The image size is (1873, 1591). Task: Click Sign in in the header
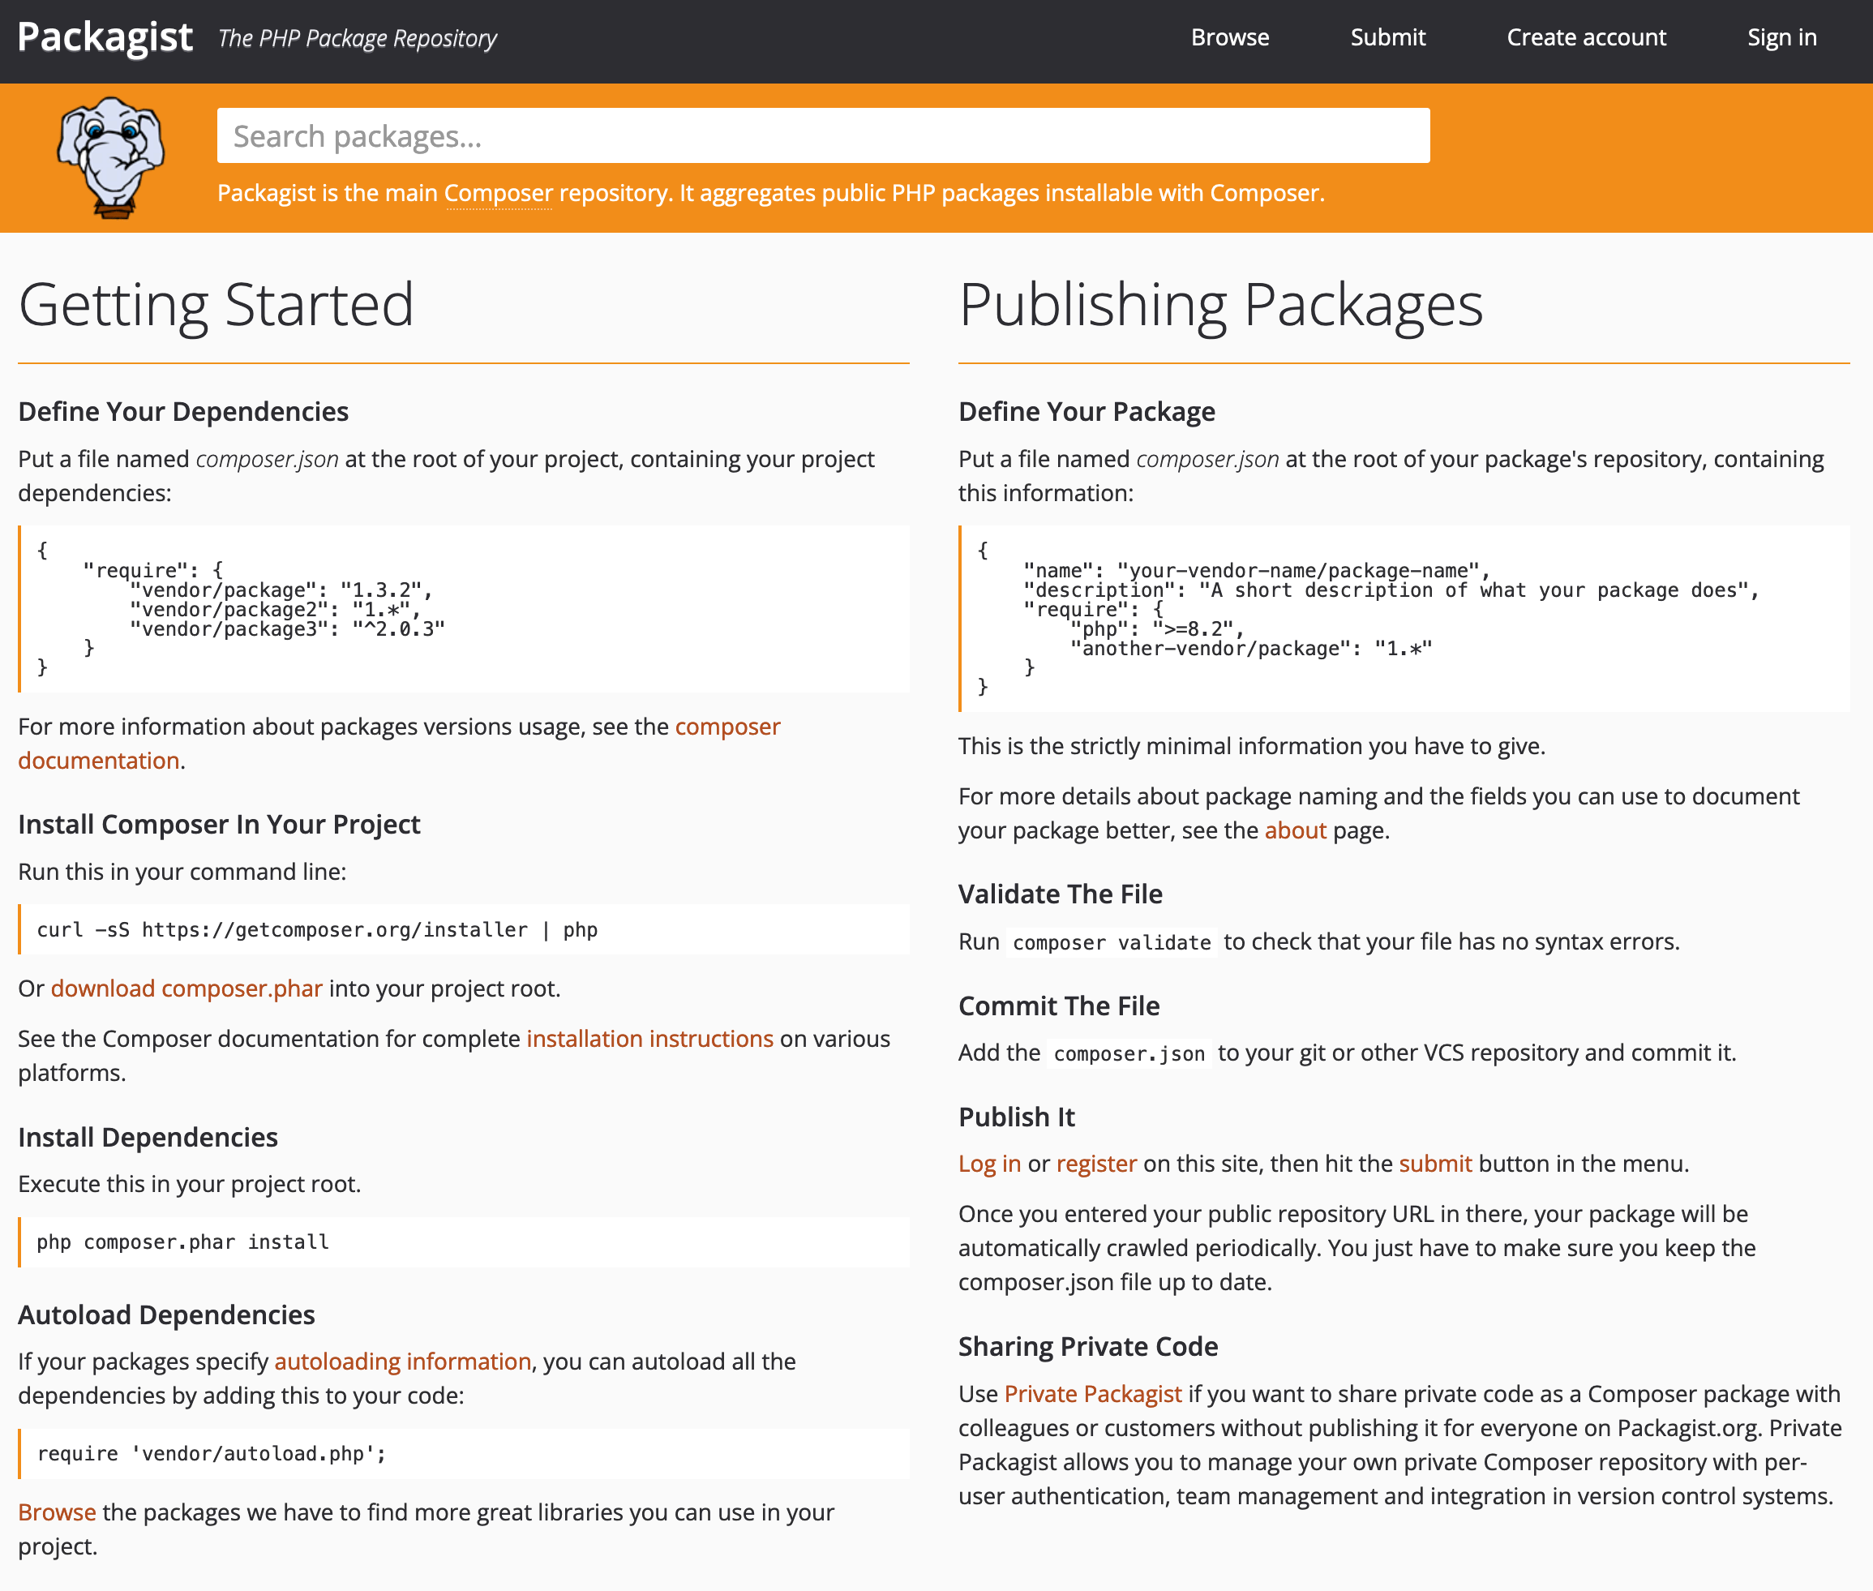(1781, 38)
